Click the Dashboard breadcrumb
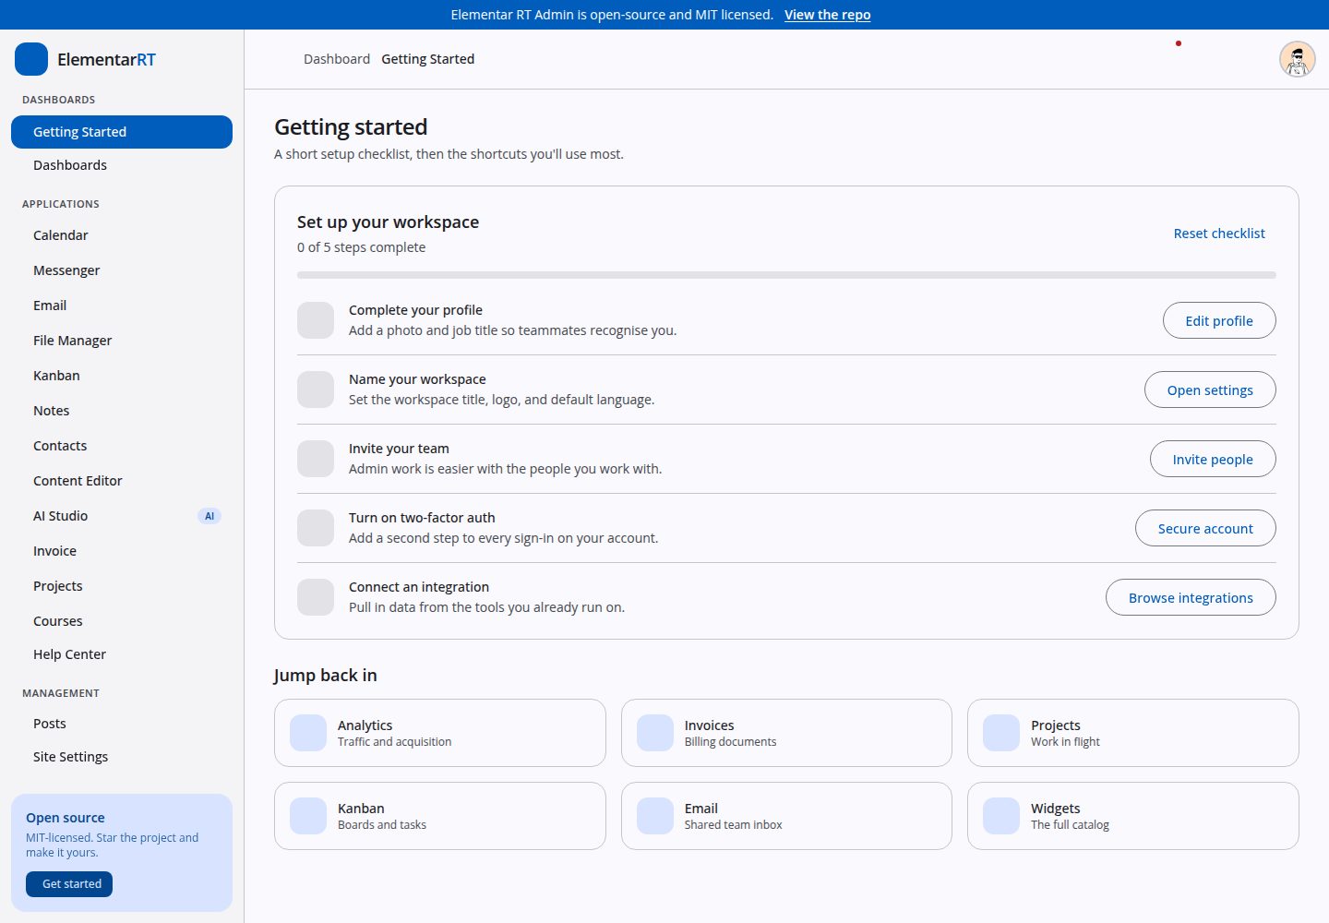1329x923 pixels. [337, 59]
